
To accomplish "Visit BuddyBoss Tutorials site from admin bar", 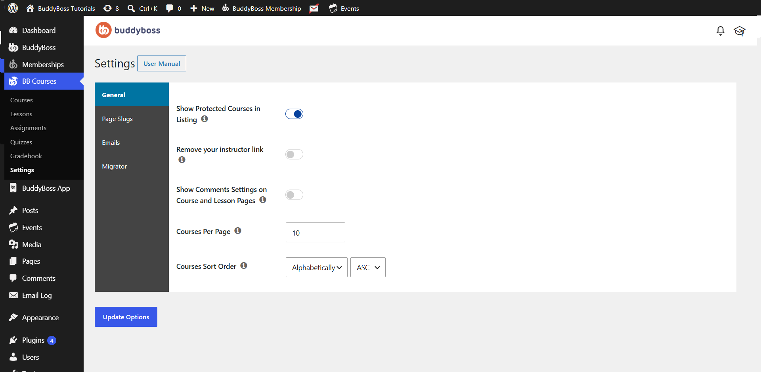I will pyautogui.click(x=61, y=8).
